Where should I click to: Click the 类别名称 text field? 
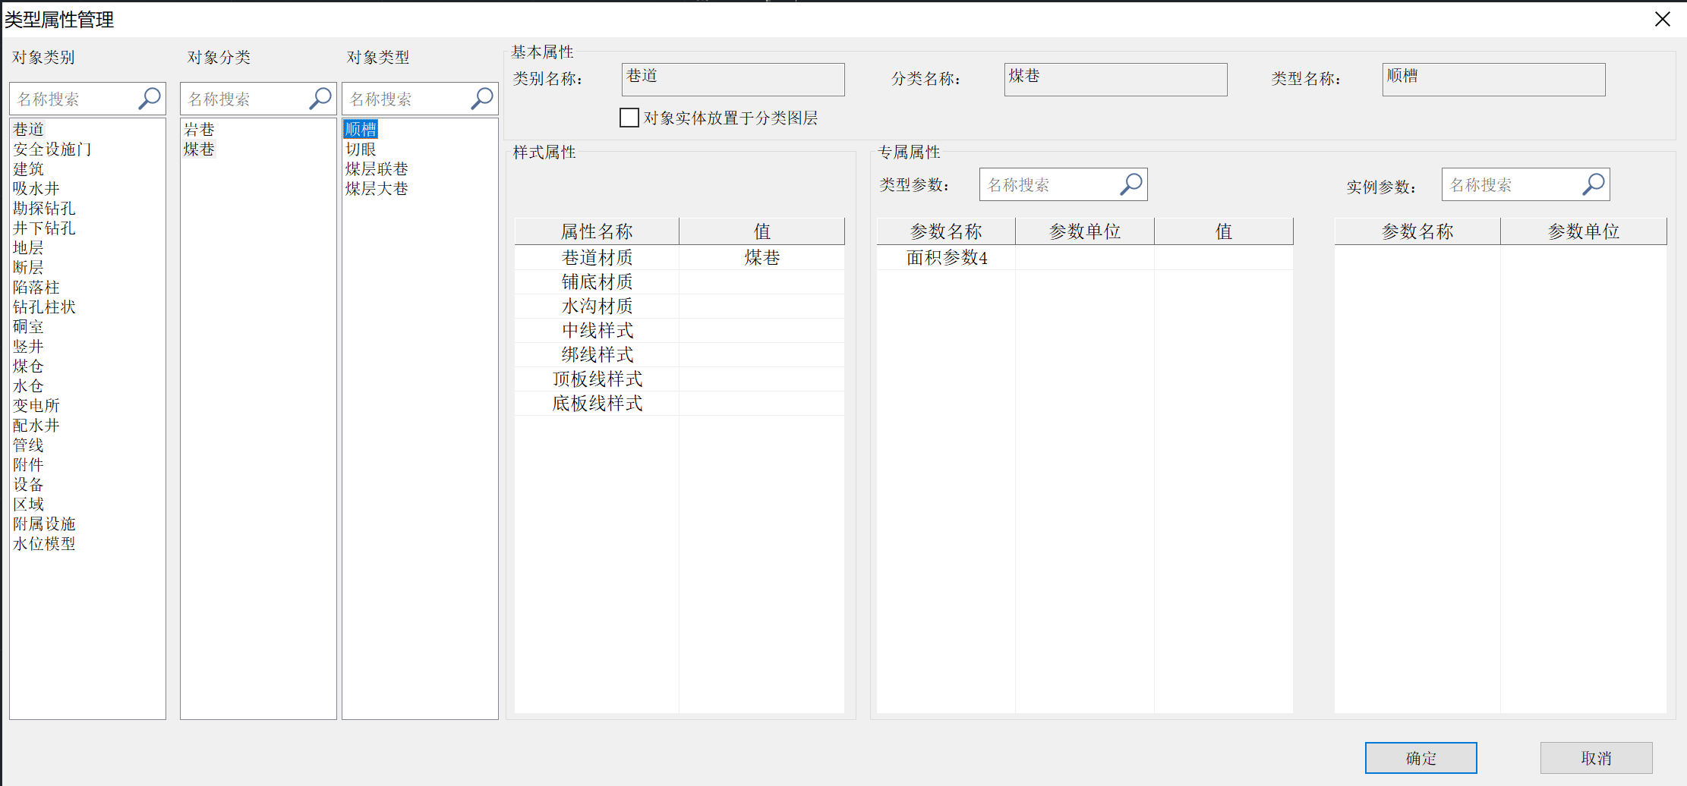click(x=733, y=80)
